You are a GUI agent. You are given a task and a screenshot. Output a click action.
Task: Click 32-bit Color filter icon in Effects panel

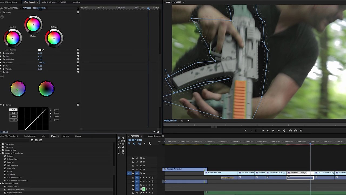pyautogui.click(x=36, y=140)
